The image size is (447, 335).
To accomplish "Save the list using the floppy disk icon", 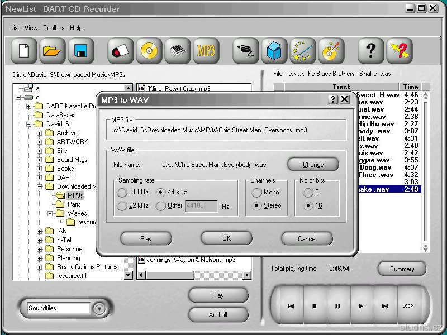I will click(x=81, y=51).
